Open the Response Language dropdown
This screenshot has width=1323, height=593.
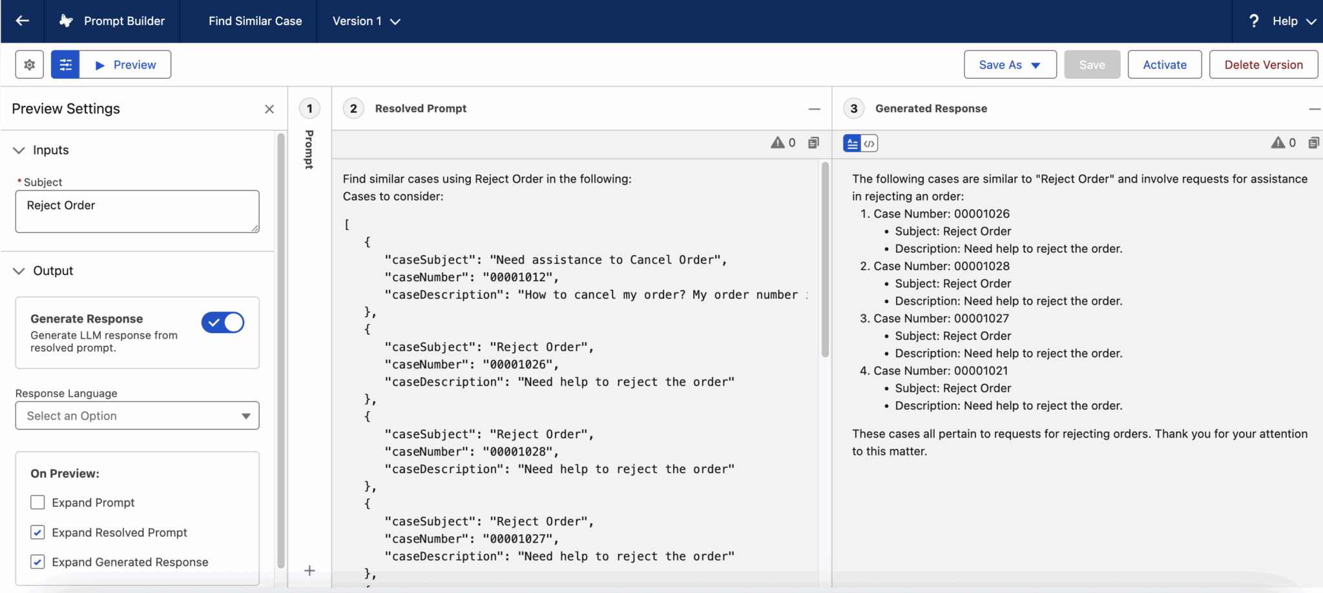pos(137,416)
